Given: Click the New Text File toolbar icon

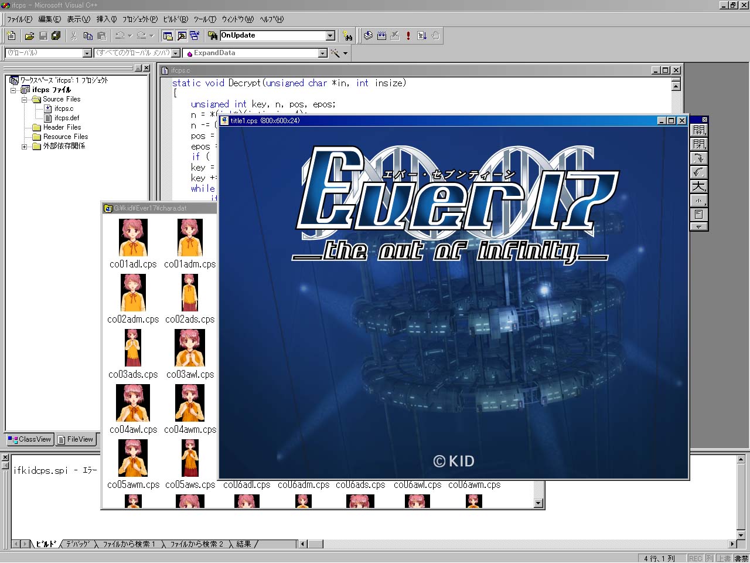Looking at the screenshot, I should point(11,36).
